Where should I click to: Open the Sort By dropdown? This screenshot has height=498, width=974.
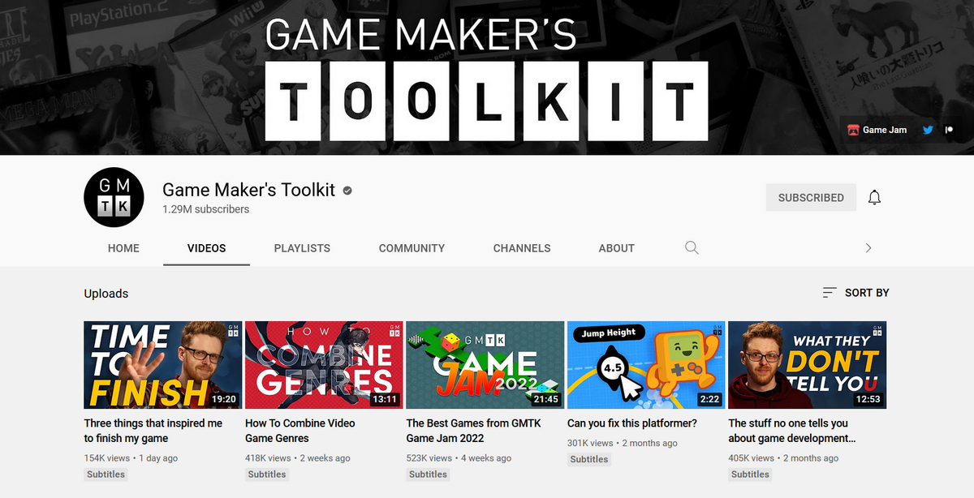point(855,293)
